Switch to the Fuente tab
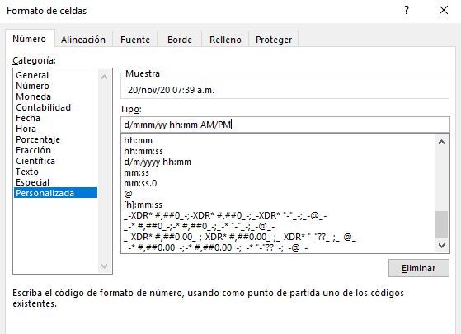This screenshot has height=334, width=461. click(x=135, y=40)
